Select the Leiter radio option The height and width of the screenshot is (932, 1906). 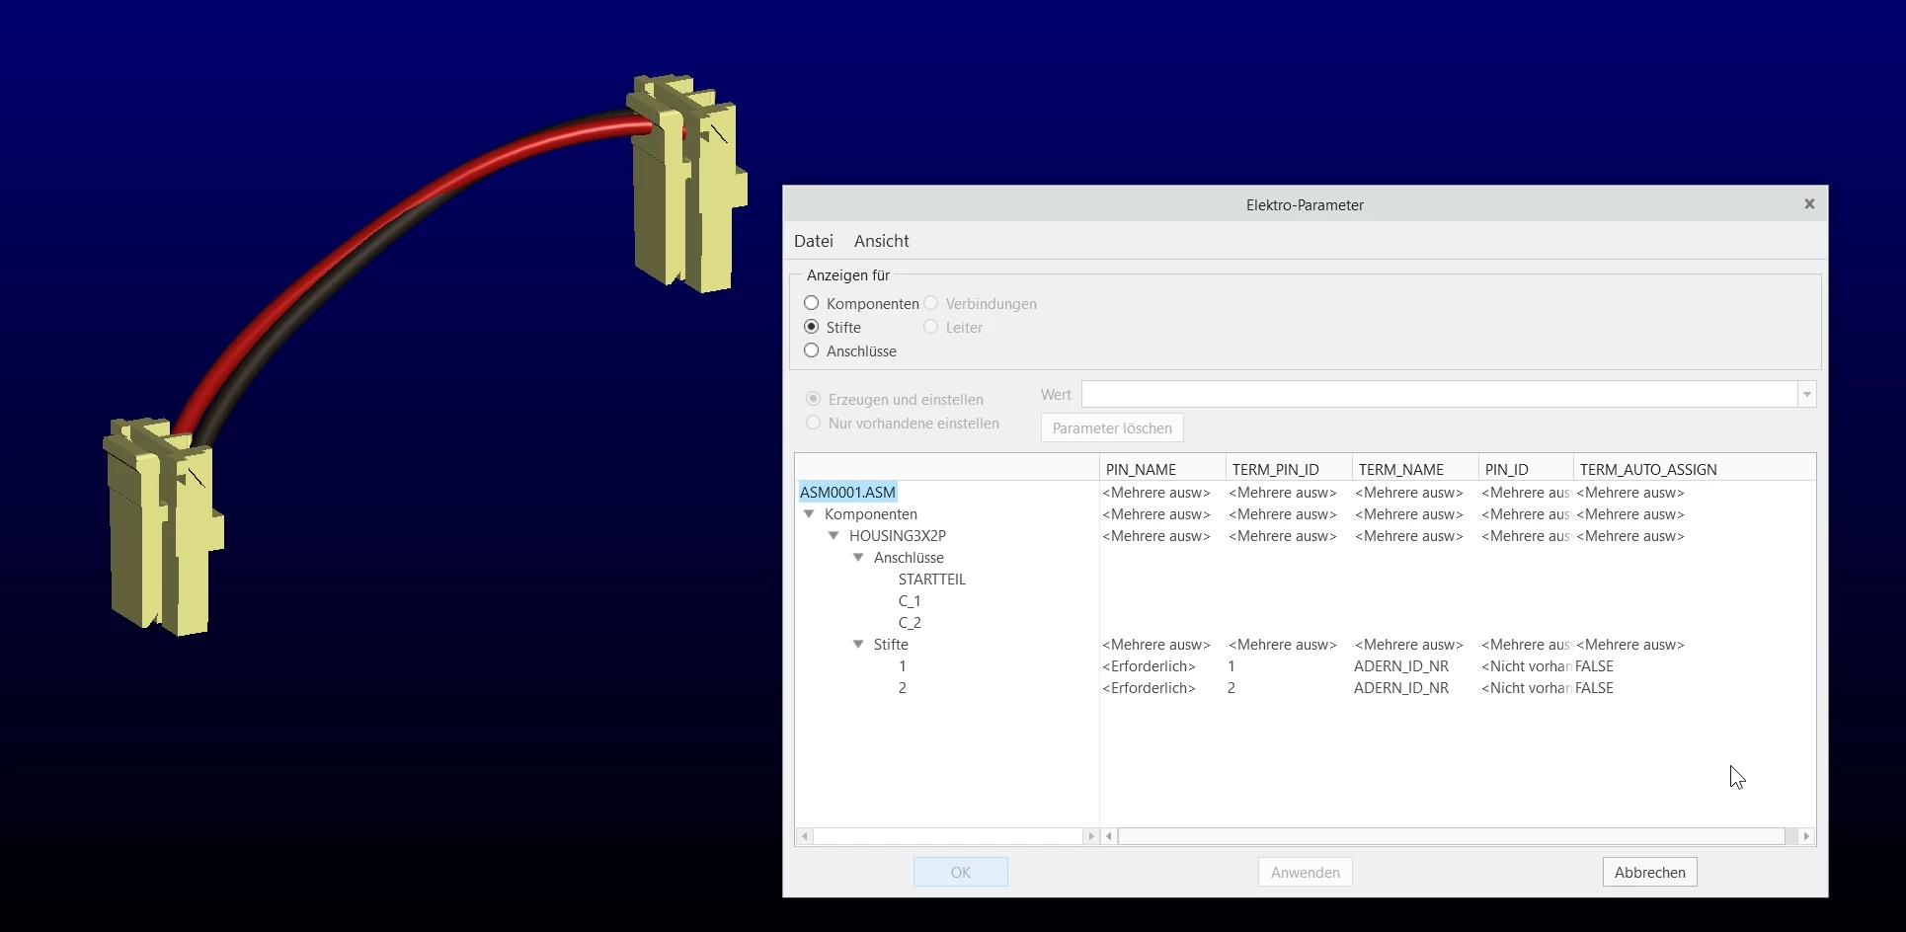coord(931,327)
